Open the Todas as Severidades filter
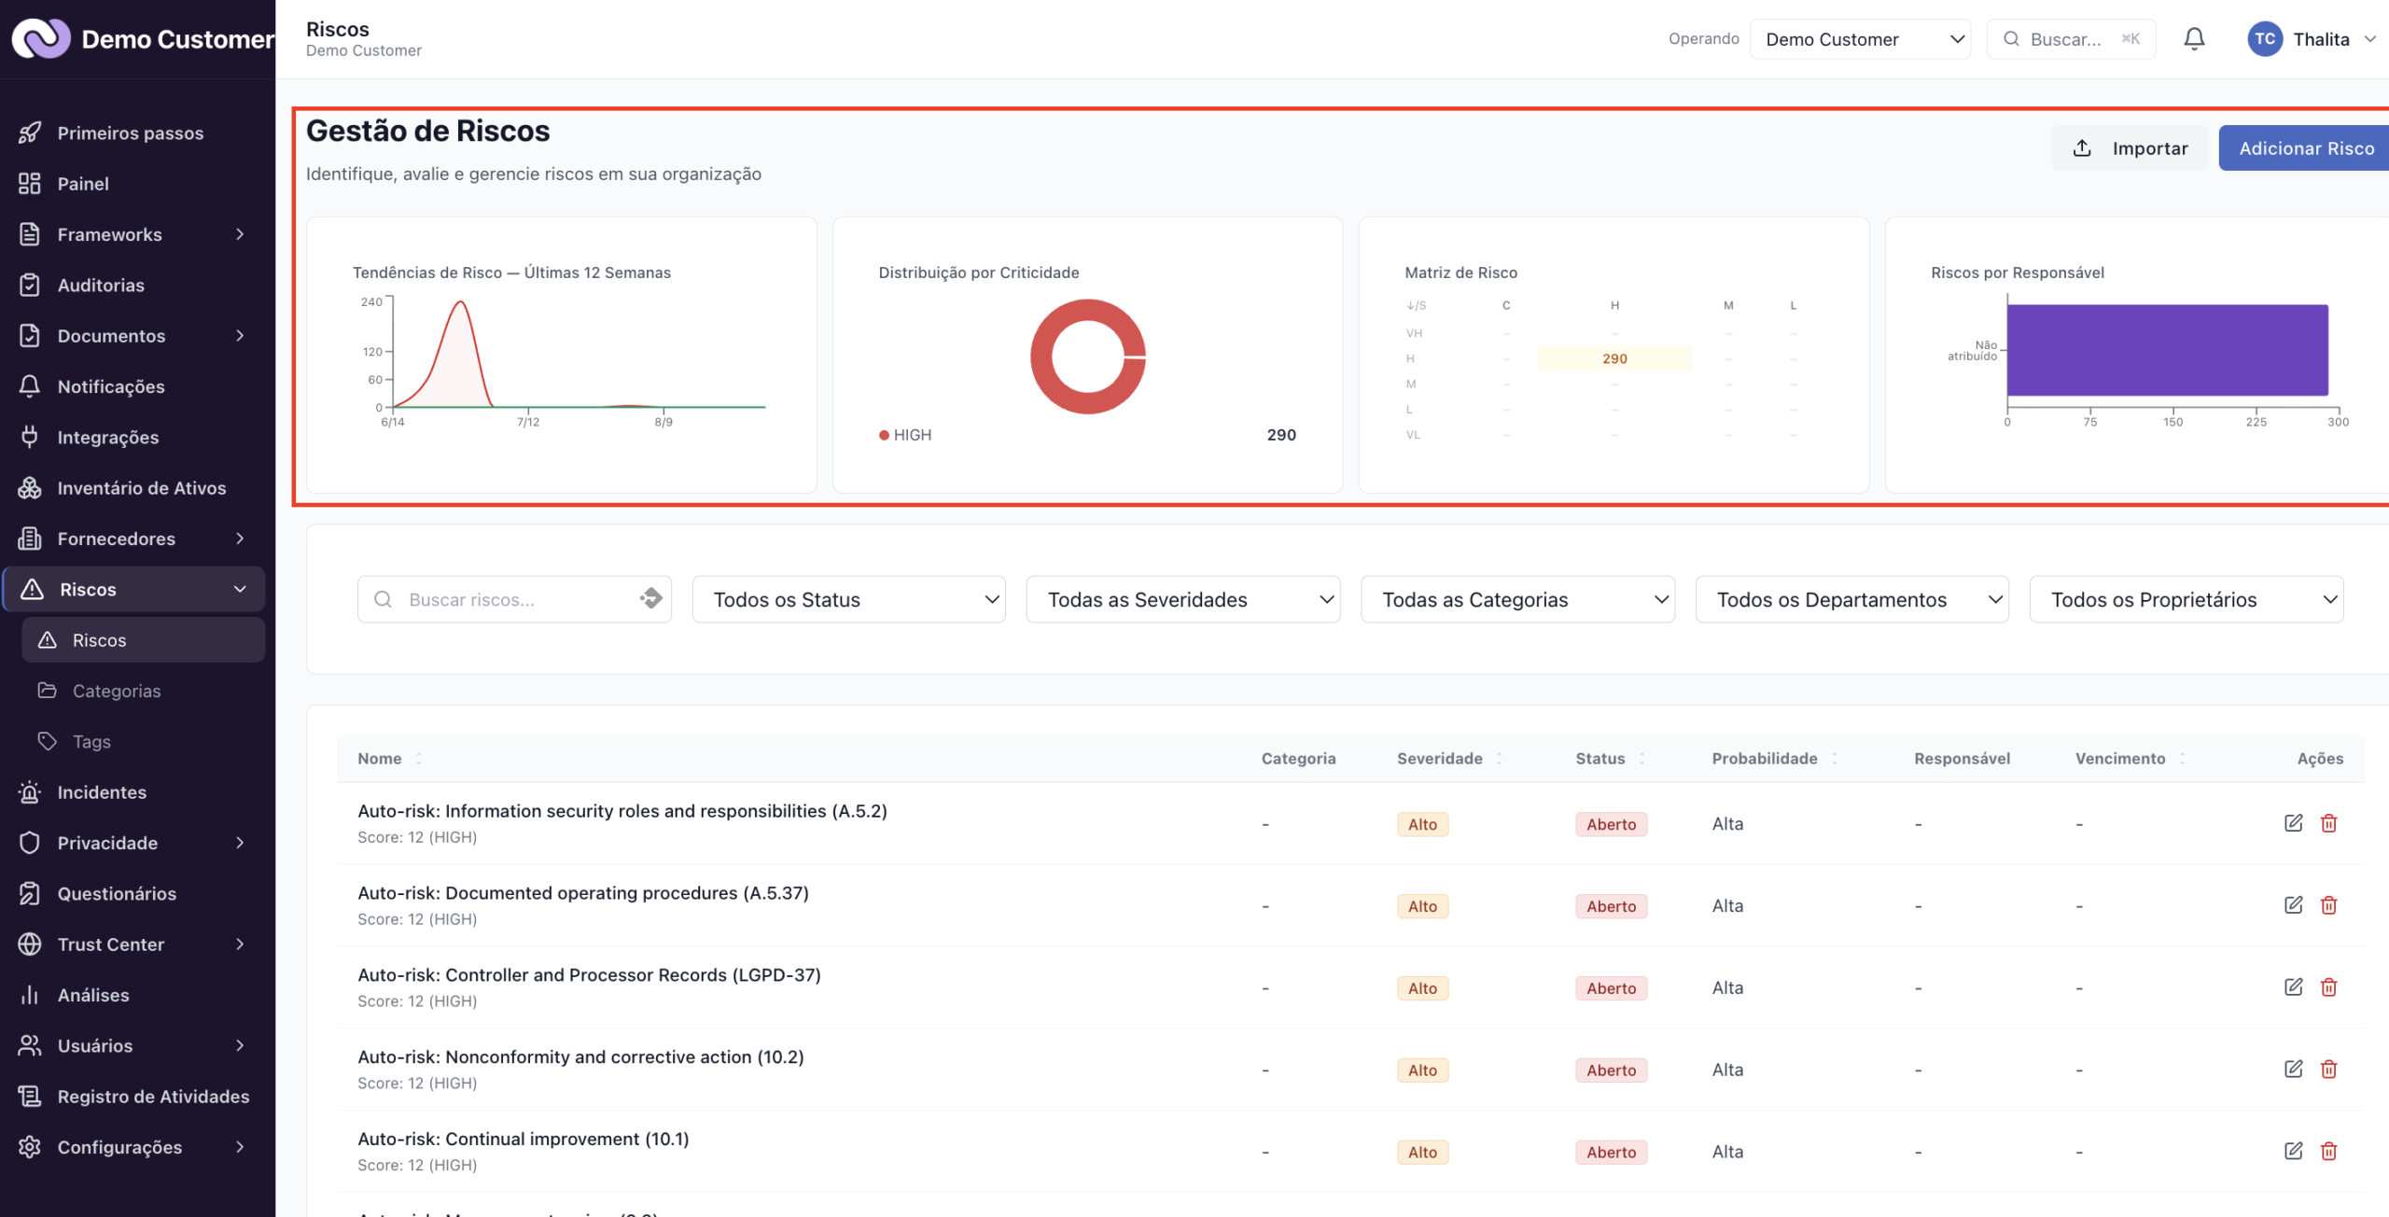Viewport: 2389px width, 1217px height. coord(1182,599)
